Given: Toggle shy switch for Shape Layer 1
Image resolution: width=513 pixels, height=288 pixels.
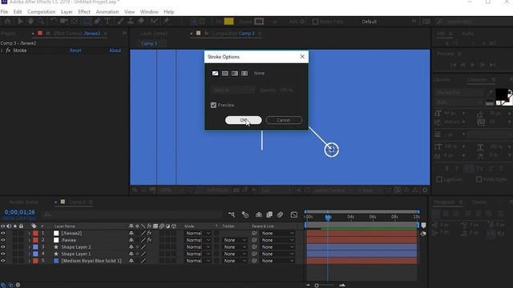Looking at the screenshot, I should point(131,254).
